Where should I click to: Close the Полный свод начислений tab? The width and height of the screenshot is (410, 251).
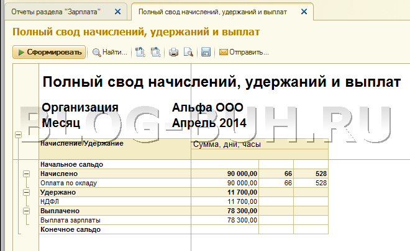[304, 12]
